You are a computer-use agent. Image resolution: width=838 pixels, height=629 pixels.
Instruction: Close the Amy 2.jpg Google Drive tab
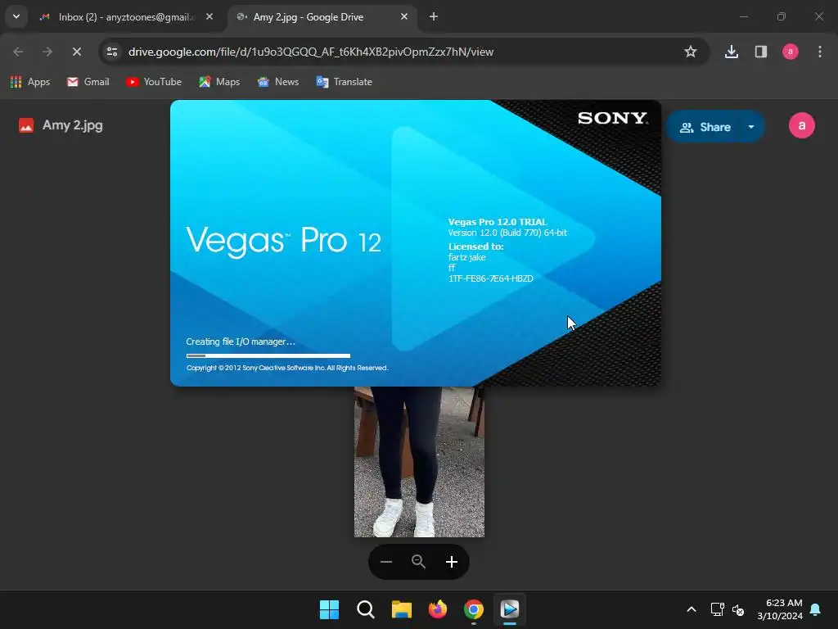tap(404, 16)
